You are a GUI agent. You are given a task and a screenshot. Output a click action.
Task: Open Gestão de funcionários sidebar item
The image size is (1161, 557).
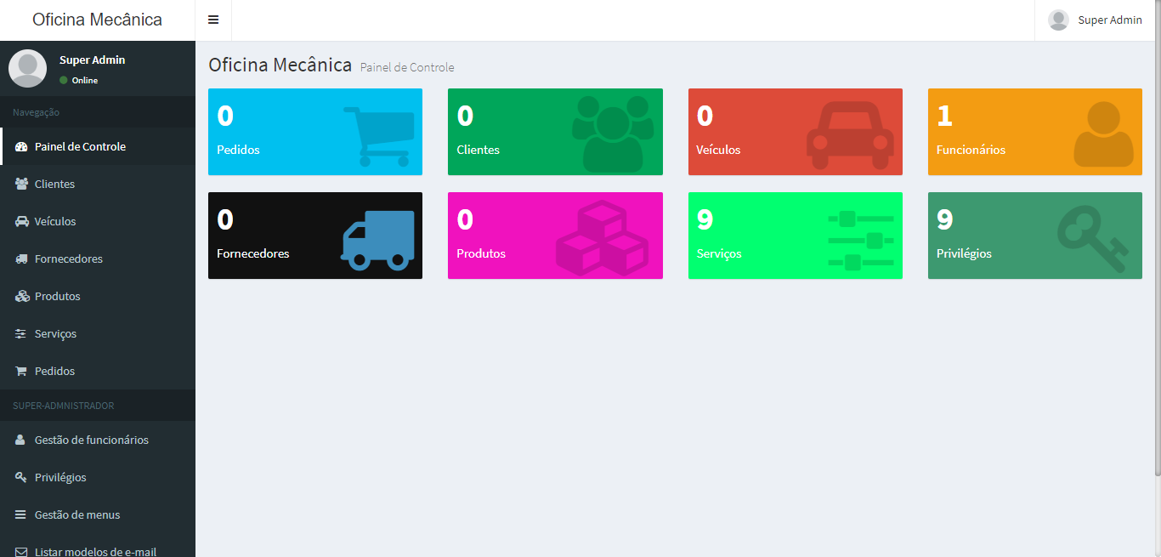click(91, 440)
